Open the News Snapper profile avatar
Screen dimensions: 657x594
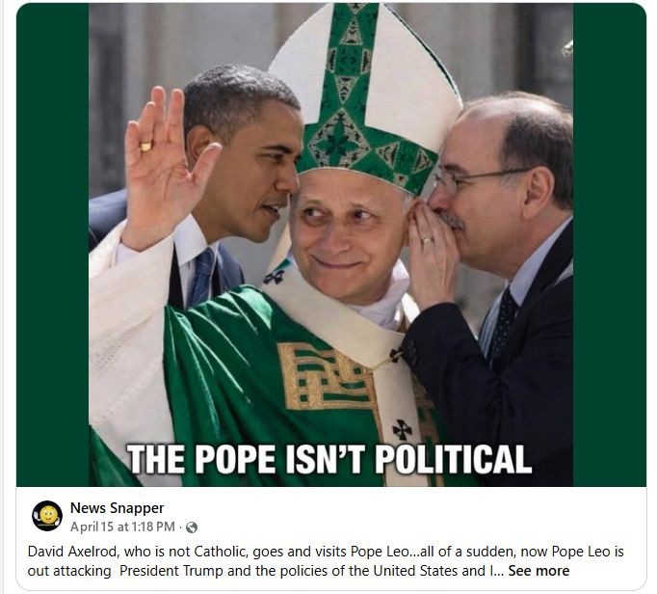pos(47,516)
